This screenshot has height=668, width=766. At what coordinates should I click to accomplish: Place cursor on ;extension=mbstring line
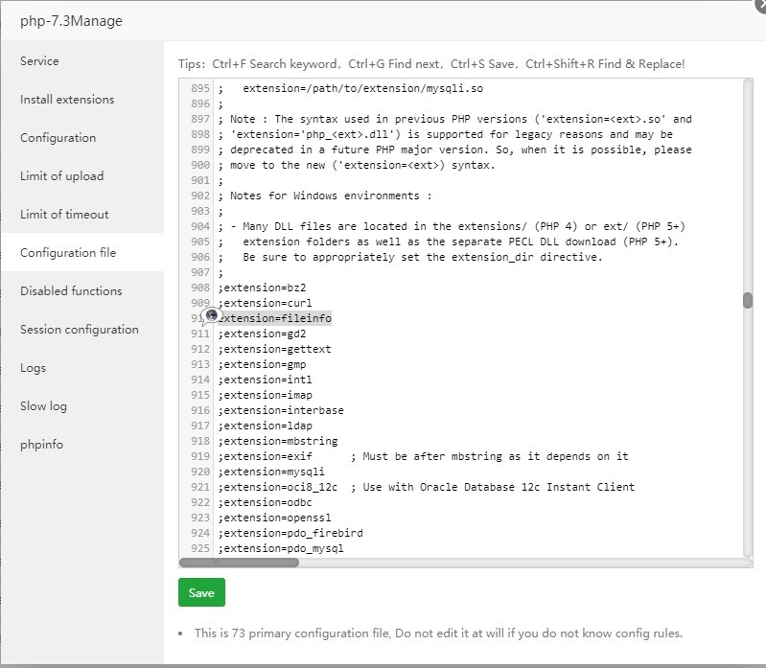pyautogui.click(x=279, y=441)
